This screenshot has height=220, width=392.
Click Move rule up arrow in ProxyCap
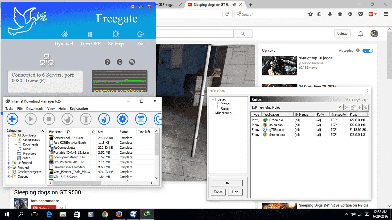pyautogui.click(x=359, y=107)
